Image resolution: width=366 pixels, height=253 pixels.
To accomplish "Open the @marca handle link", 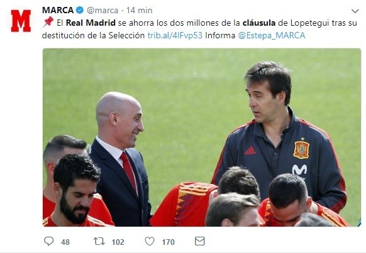I will (x=103, y=11).
